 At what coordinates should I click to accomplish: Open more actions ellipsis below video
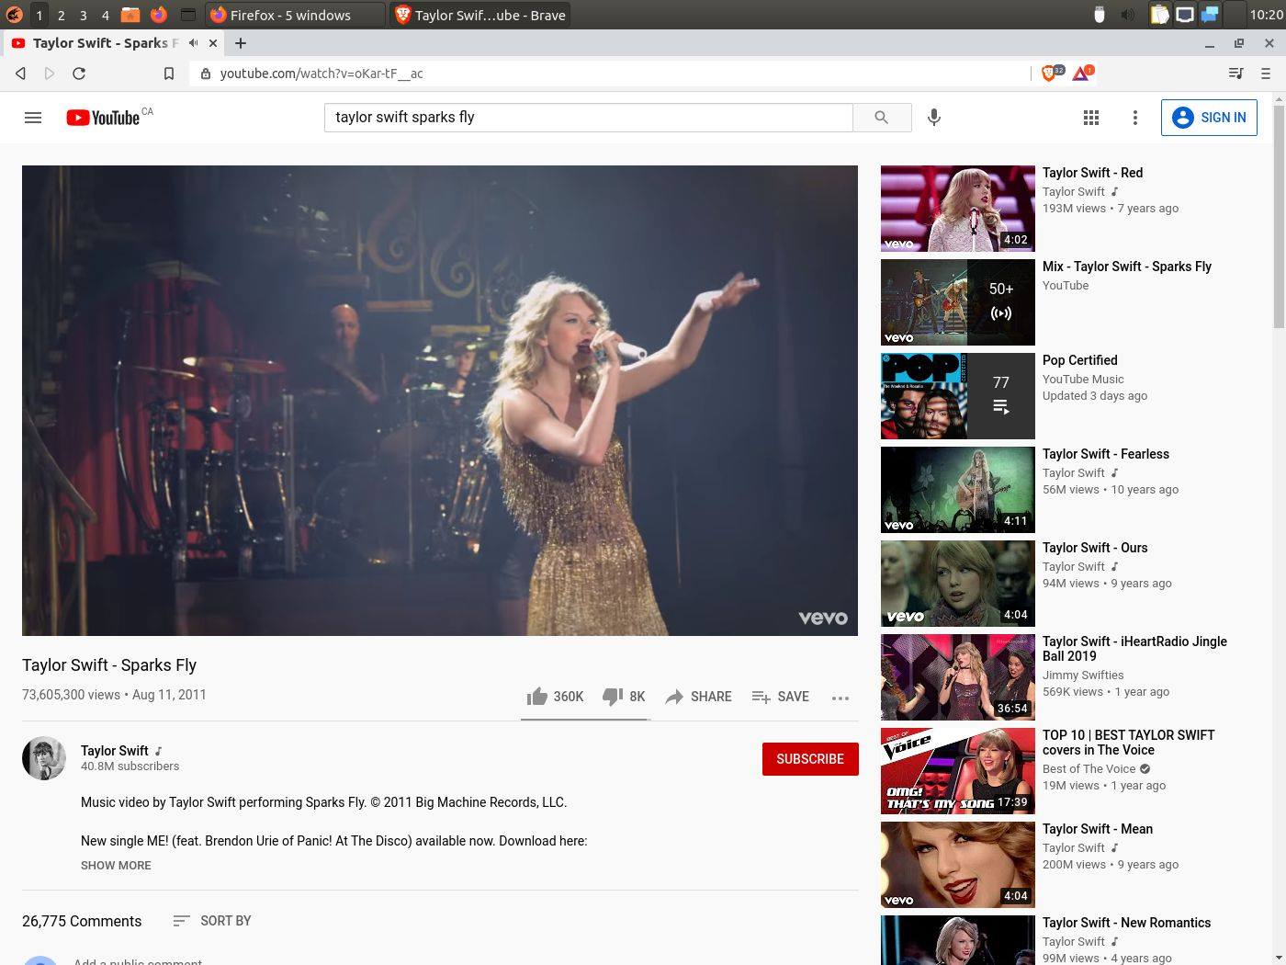[840, 698]
